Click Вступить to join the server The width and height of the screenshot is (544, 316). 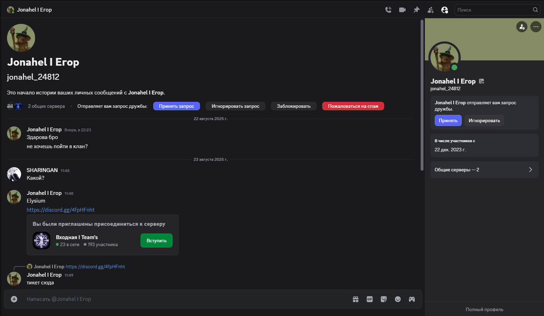pos(156,241)
